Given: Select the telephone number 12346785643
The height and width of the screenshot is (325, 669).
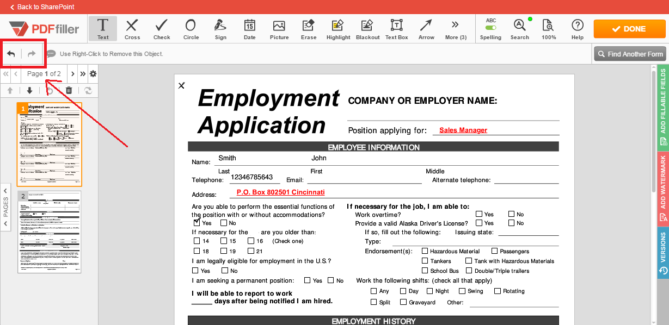Looking at the screenshot, I should click(x=252, y=177).
